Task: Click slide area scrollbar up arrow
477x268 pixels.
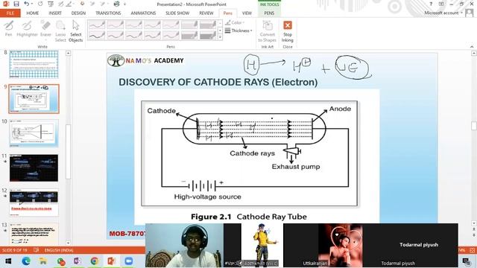Action: [x=474, y=53]
